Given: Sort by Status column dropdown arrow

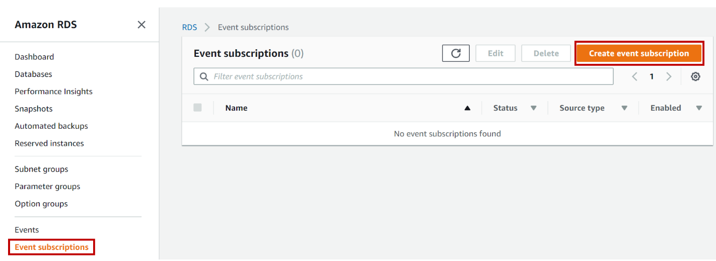Looking at the screenshot, I should [533, 108].
